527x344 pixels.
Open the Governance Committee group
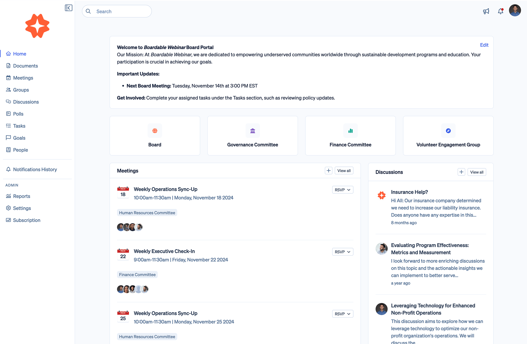click(x=252, y=136)
